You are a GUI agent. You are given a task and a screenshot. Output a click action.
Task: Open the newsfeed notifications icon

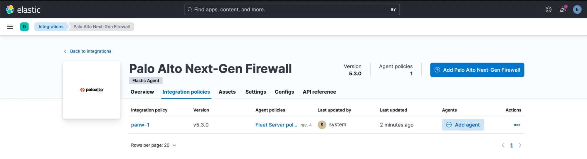[x=563, y=9]
